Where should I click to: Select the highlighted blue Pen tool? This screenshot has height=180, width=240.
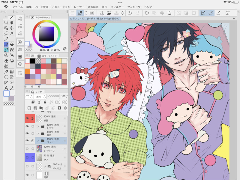tap(6, 44)
